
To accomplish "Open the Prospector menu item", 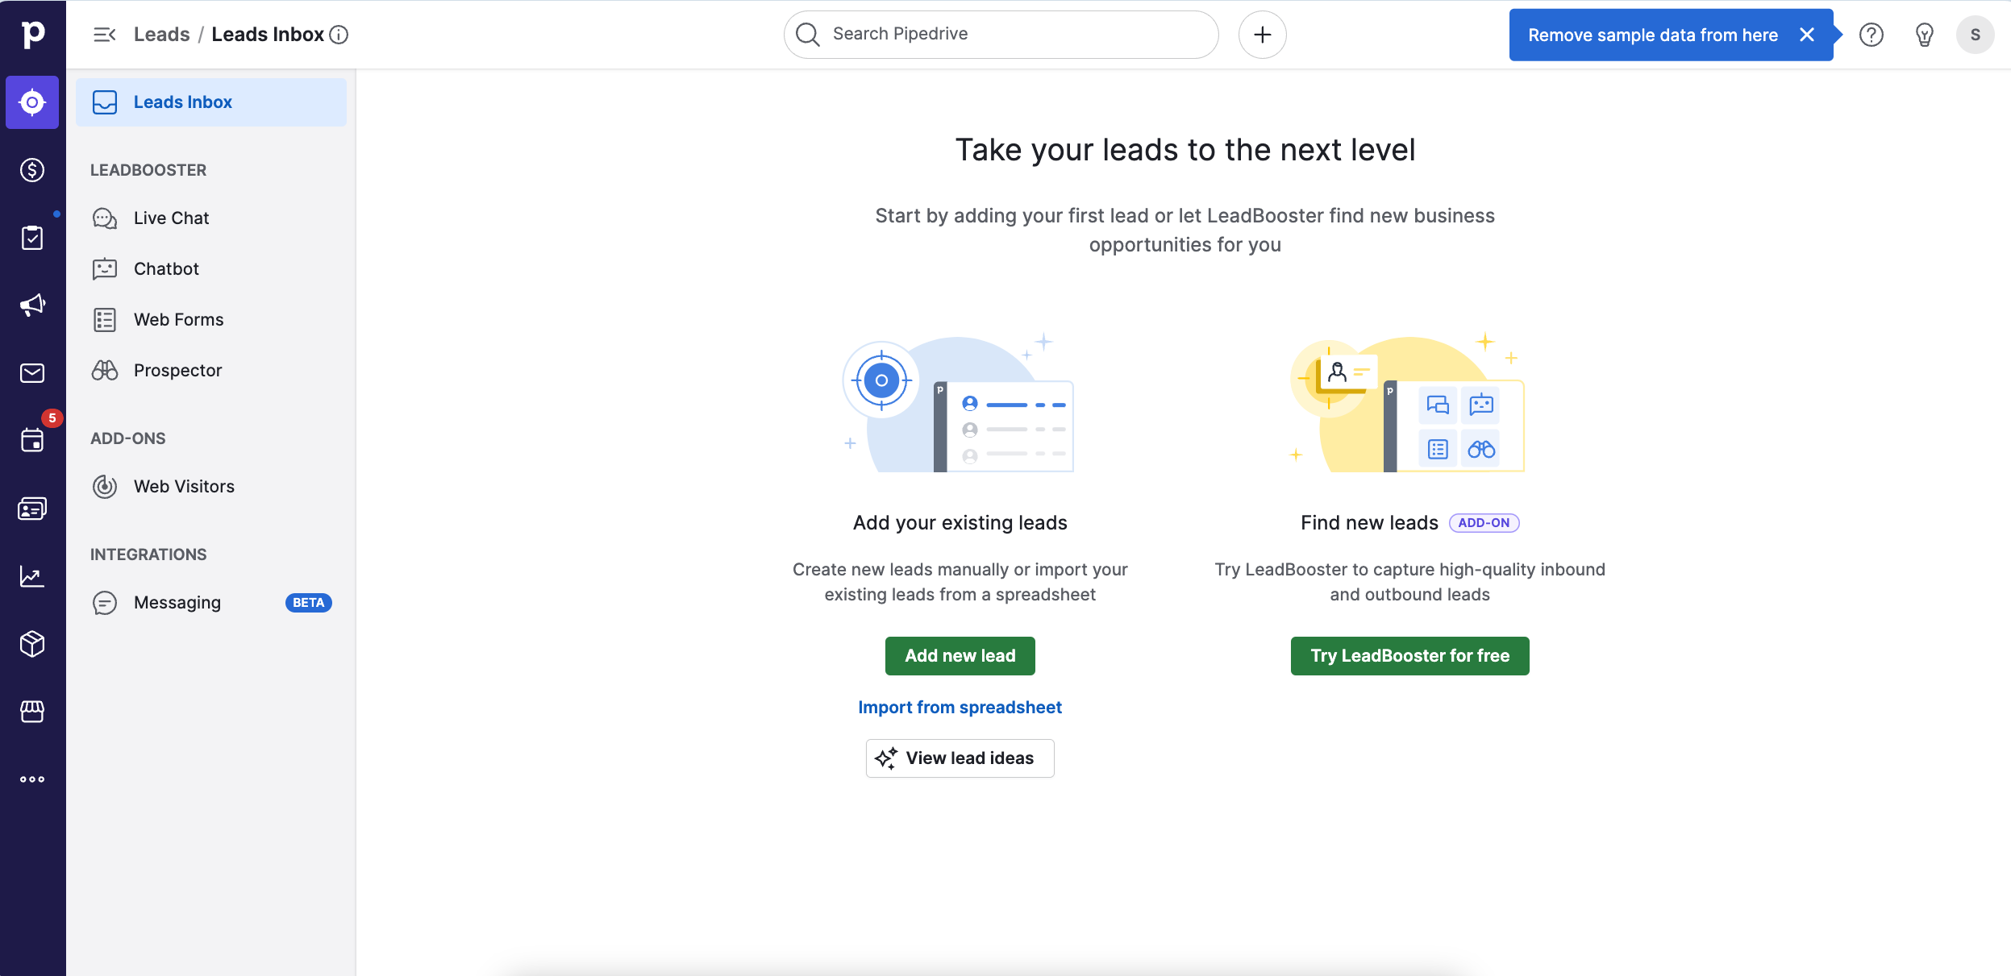I will [x=177, y=371].
